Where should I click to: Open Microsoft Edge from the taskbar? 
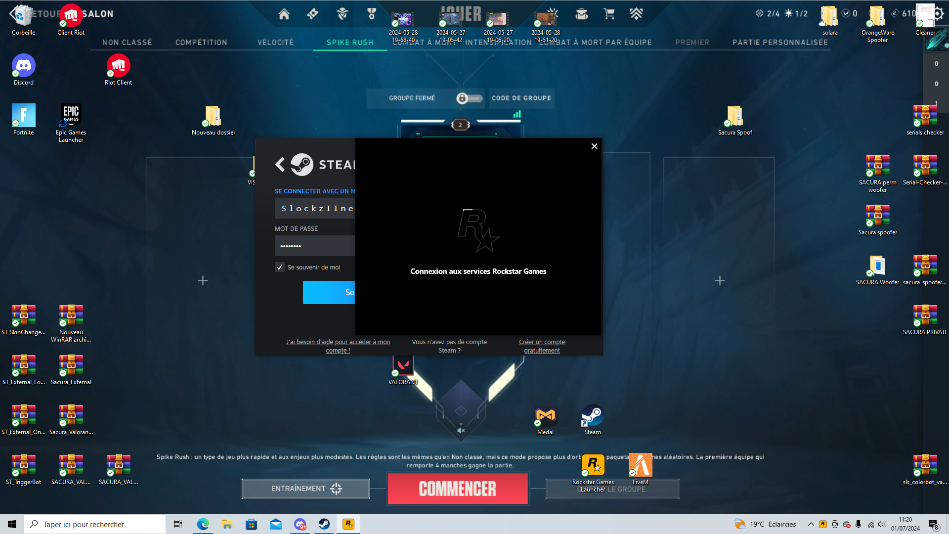coord(203,524)
